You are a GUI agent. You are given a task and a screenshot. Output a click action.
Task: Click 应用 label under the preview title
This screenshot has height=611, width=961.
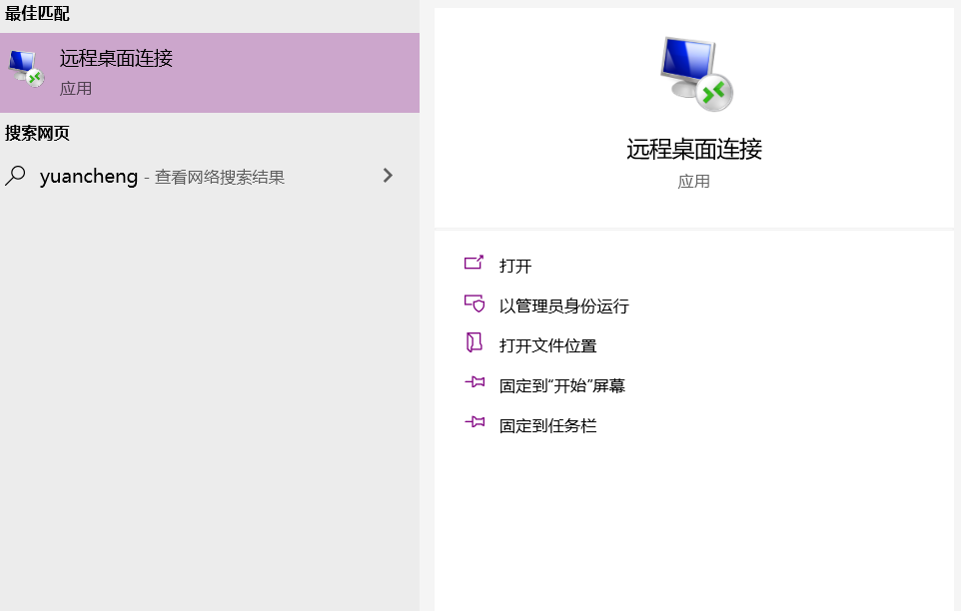pos(694,182)
